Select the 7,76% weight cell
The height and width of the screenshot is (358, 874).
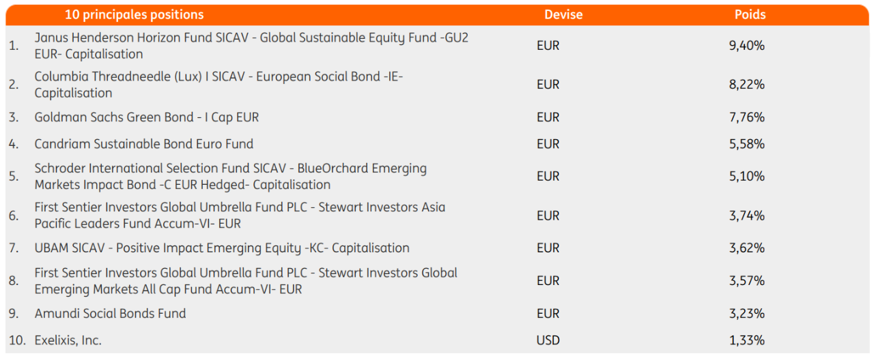tap(747, 117)
